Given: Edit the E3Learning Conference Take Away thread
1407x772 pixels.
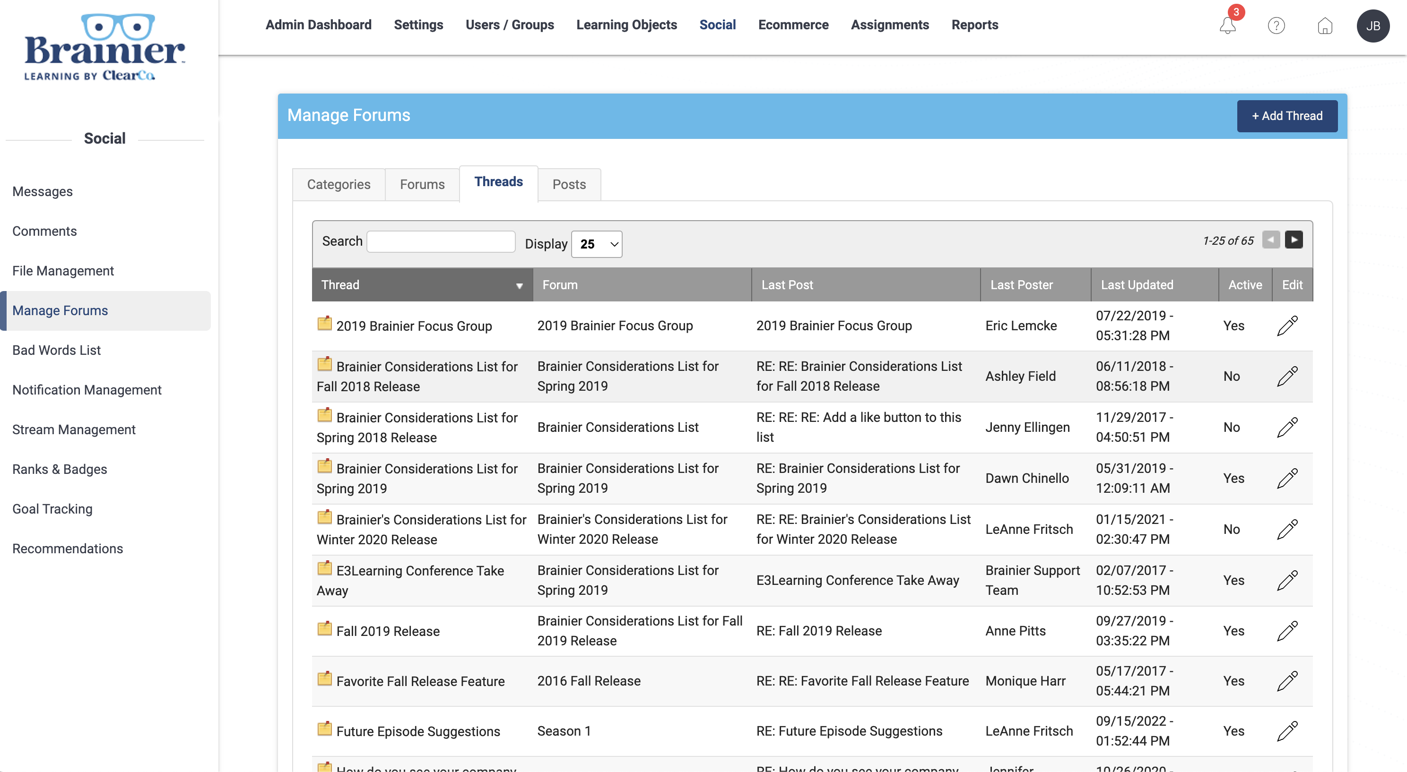Looking at the screenshot, I should (x=1287, y=580).
